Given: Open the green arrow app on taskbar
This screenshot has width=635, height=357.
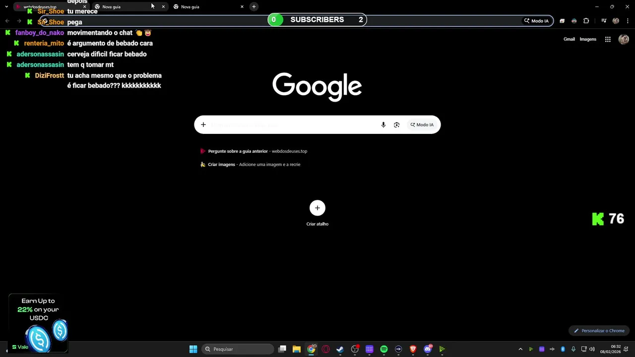Looking at the screenshot, I should [442, 349].
